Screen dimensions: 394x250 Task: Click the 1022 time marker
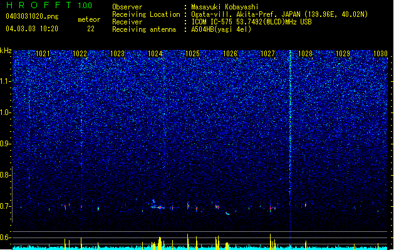click(x=80, y=54)
